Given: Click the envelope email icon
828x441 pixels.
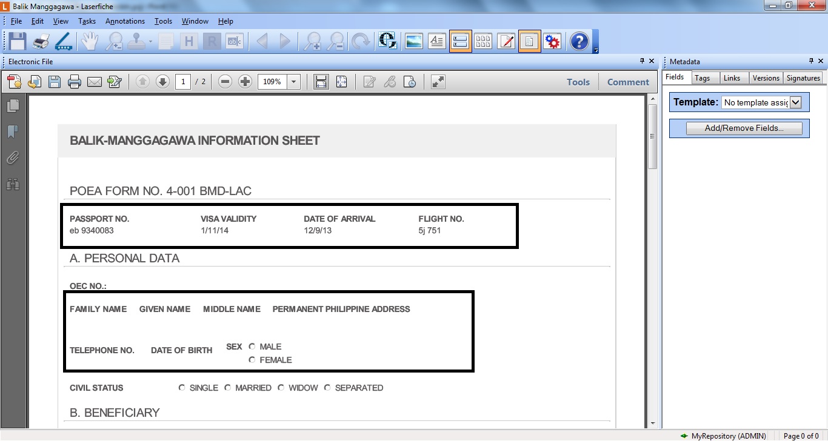Looking at the screenshot, I should [94, 82].
